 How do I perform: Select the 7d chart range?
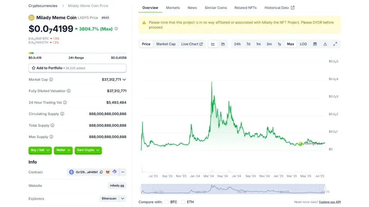tap(248, 44)
